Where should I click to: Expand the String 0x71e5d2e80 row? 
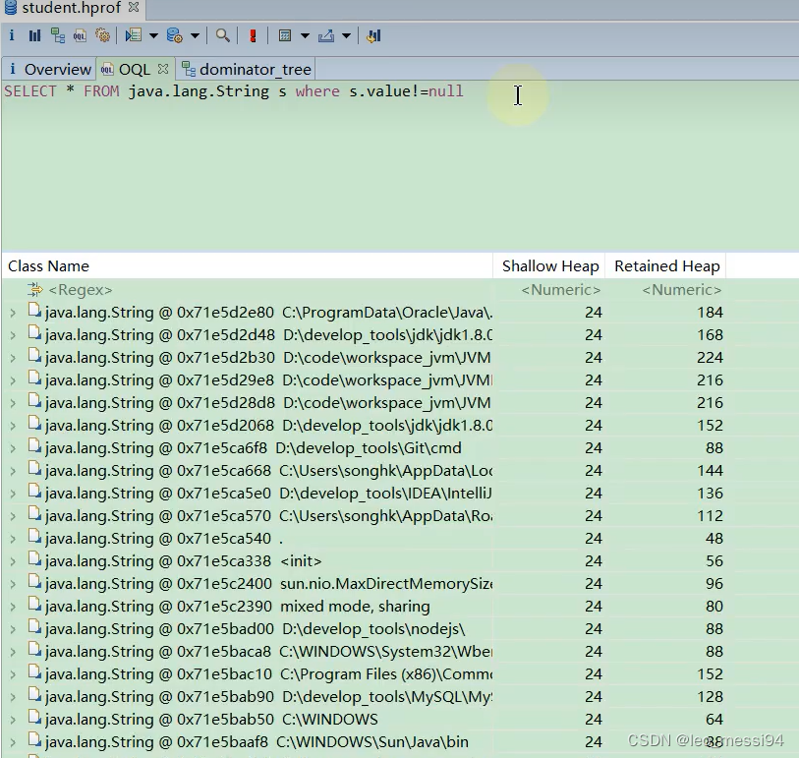13,313
